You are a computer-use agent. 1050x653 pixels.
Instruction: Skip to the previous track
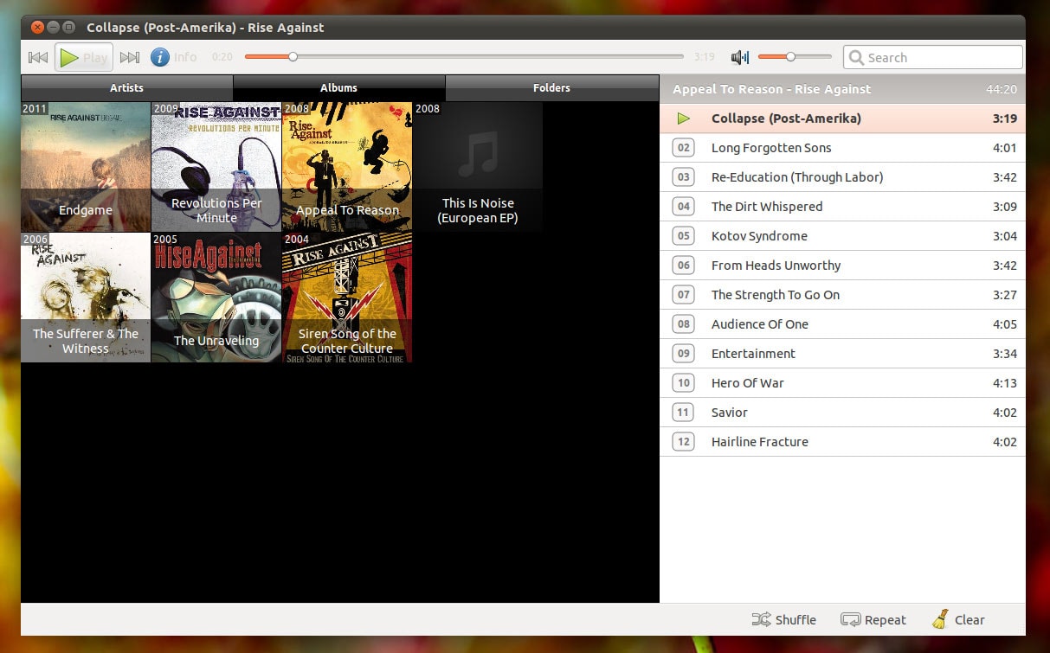(38, 58)
